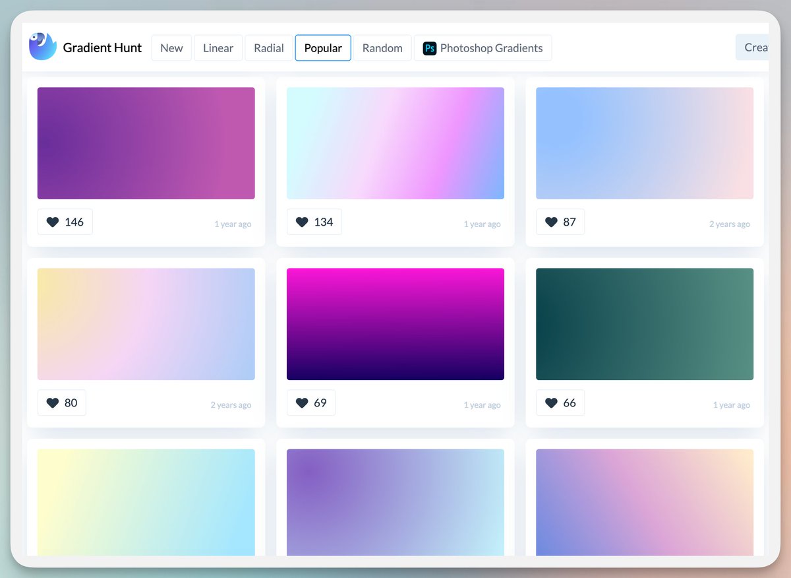
Task: Click the 69 like count
Action: click(320, 403)
